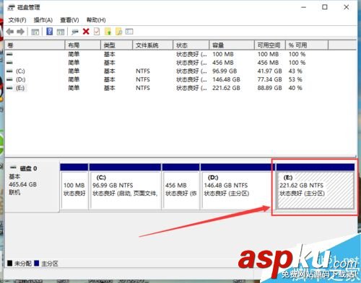Screen dimensions: 361x283
Task: Select the (D:) 146.48 GB NTFS partition block
Action: point(237,187)
